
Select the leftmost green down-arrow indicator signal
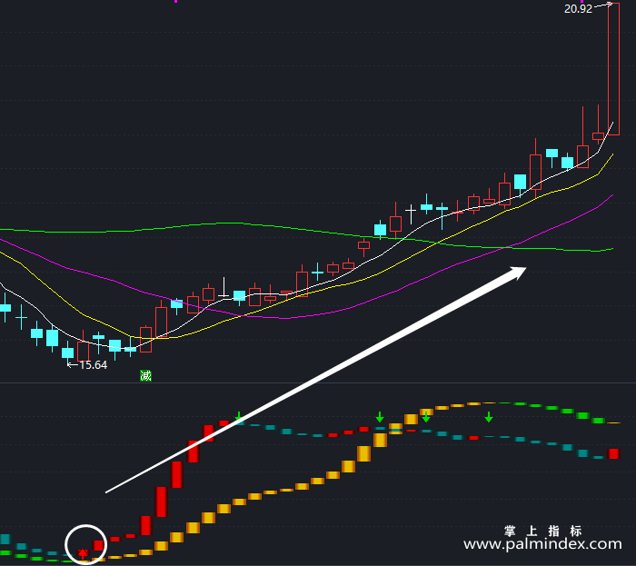tap(238, 416)
